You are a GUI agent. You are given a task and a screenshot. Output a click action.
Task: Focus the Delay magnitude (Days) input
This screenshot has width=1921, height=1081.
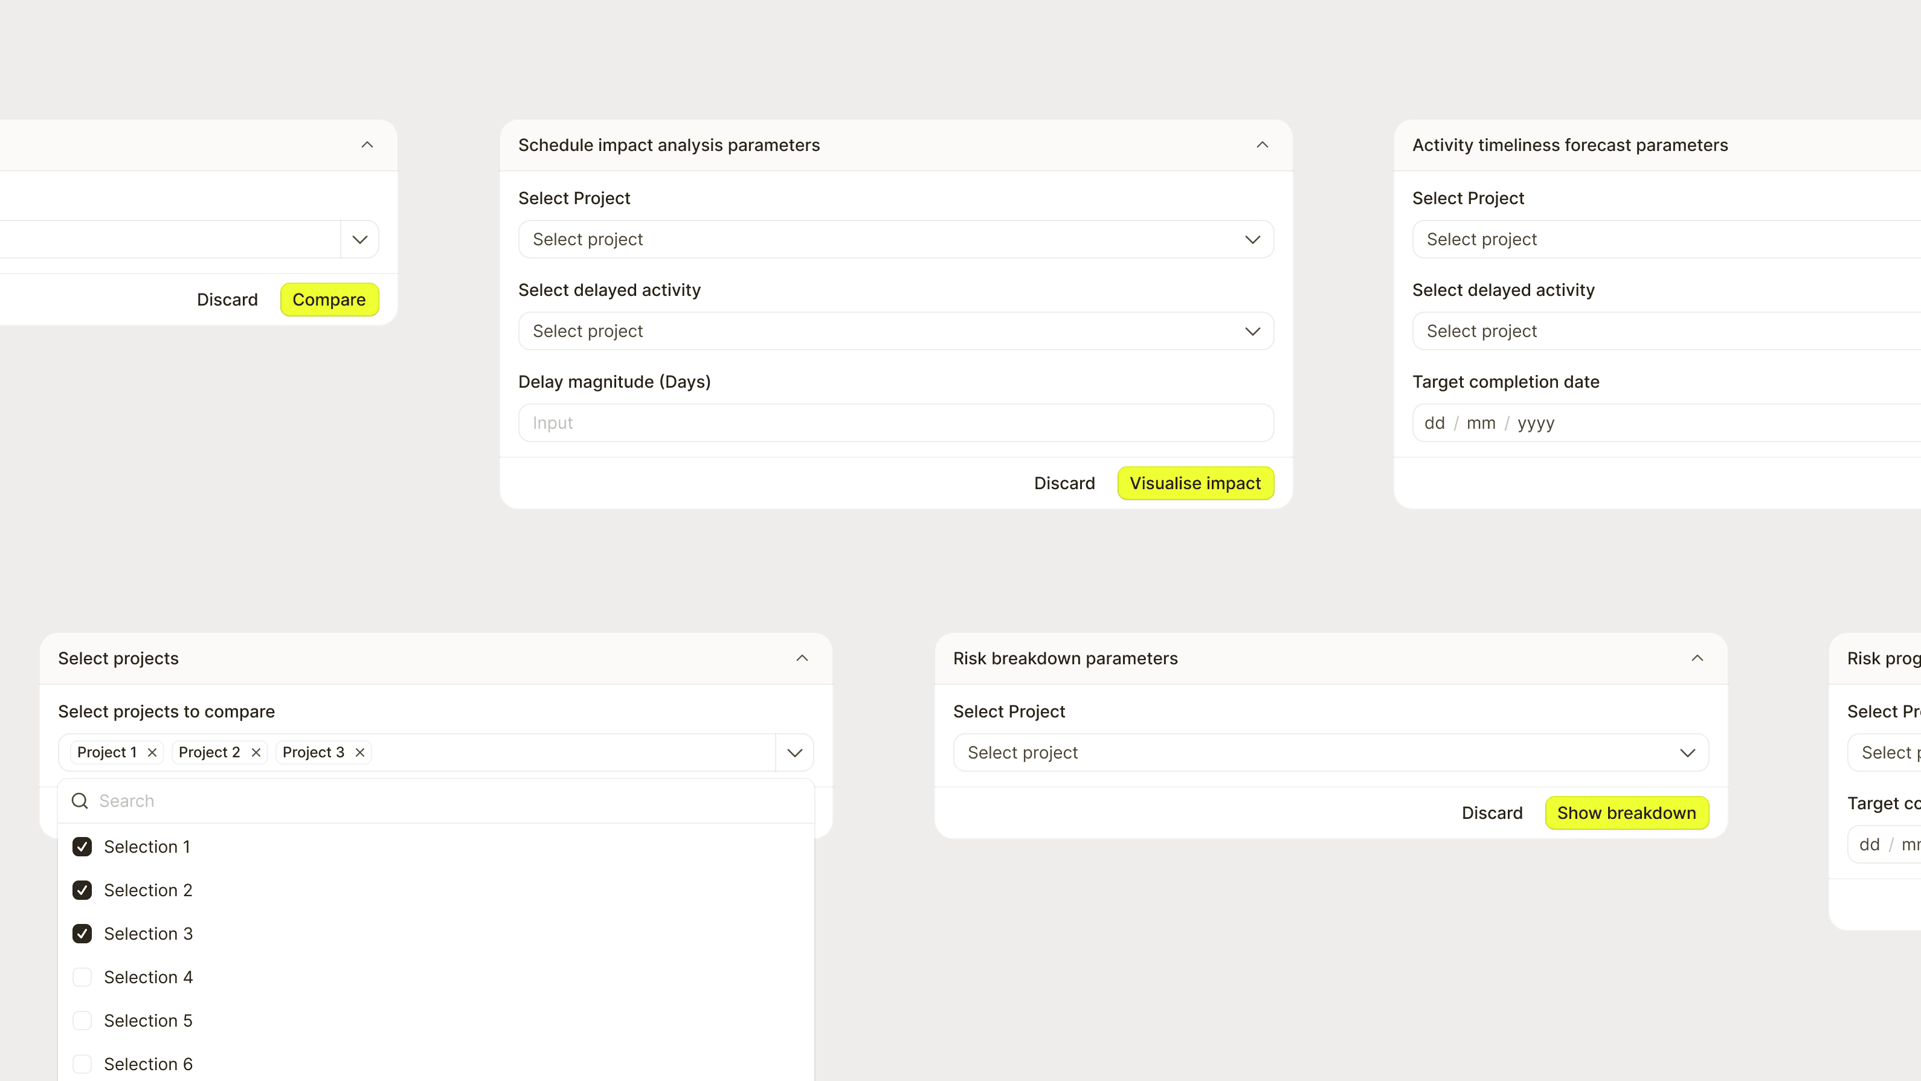pyautogui.click(x=896, y=423)
